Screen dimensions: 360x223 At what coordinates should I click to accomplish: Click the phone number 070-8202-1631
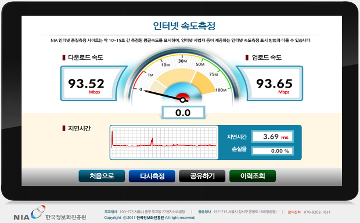317,212
